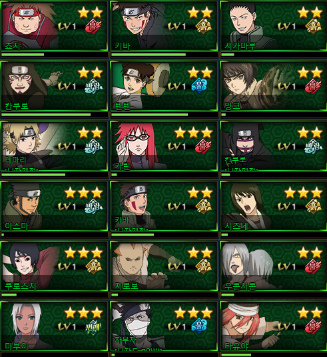
Task: Click the earth element icon on 시카마루's card
Action: pos(314,27)
